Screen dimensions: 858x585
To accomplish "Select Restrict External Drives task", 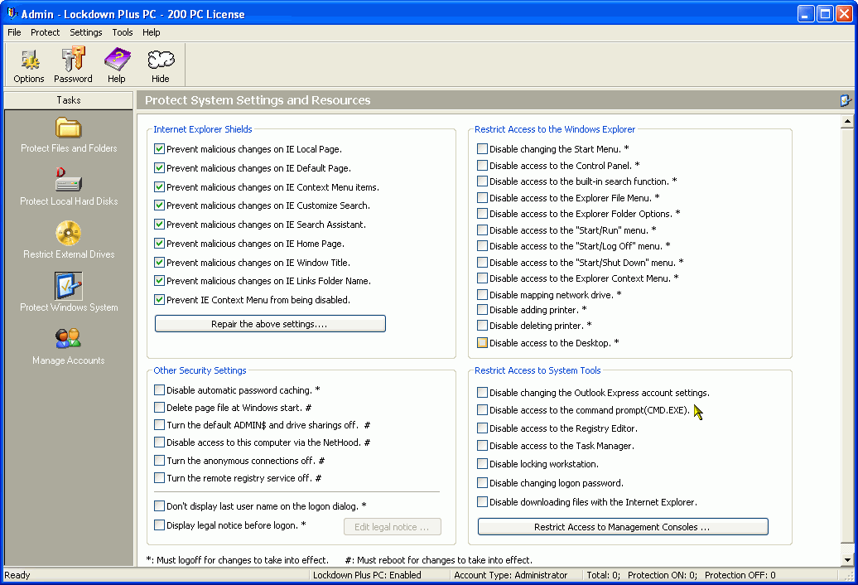I will tap(69, 241).
